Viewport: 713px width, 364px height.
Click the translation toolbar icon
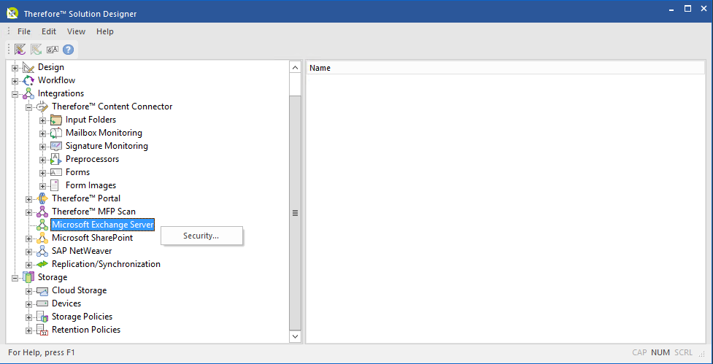coord(53,50)
